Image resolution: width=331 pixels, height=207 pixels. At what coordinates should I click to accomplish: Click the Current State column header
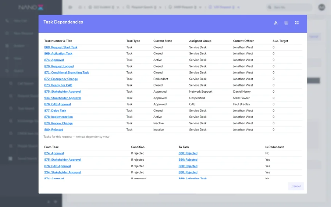point(163,41)
